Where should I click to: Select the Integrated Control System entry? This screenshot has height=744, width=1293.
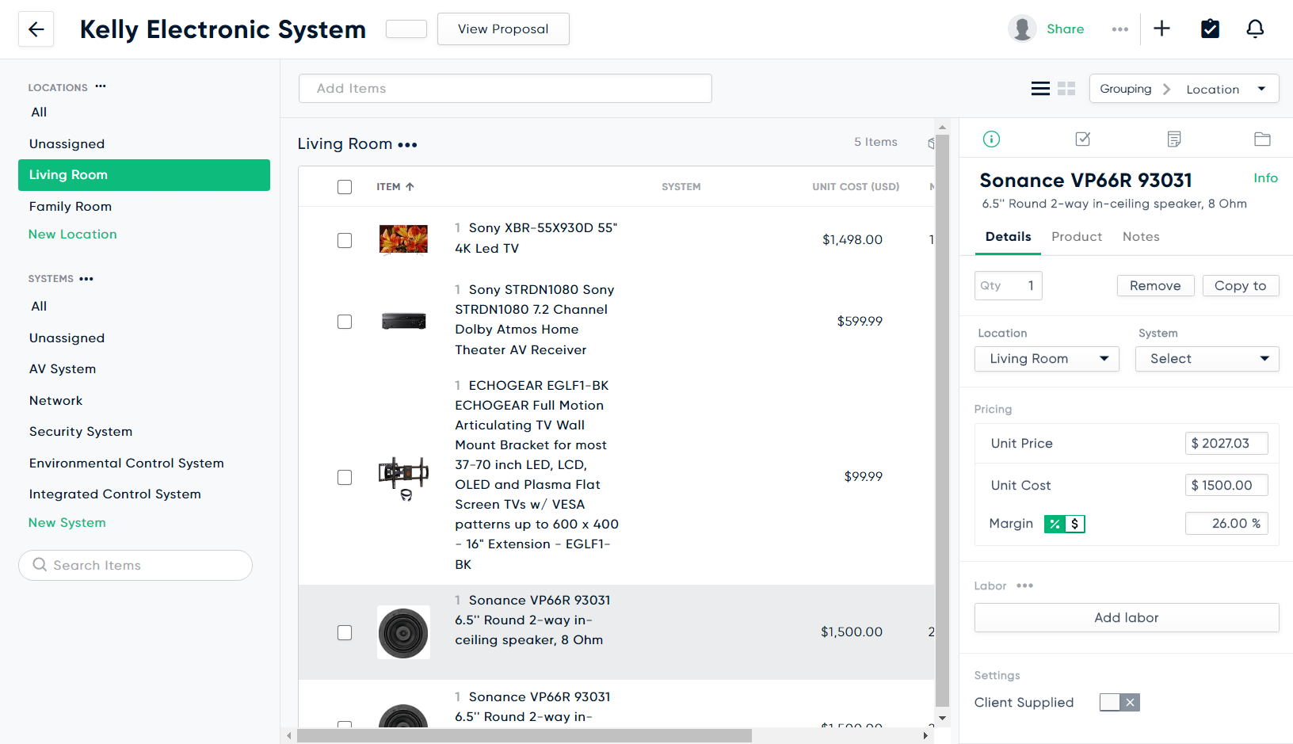coord(115,494)
